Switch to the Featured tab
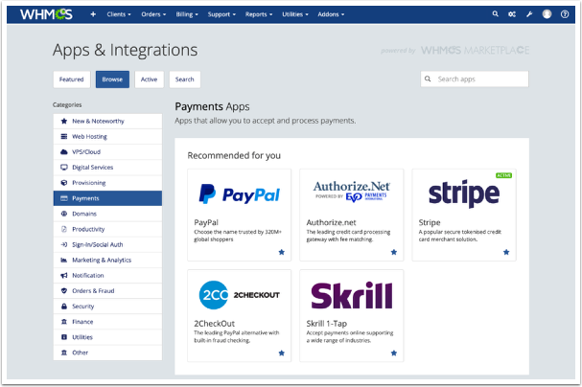The height and width of the screenshot is (387, 582). point(72,80)
